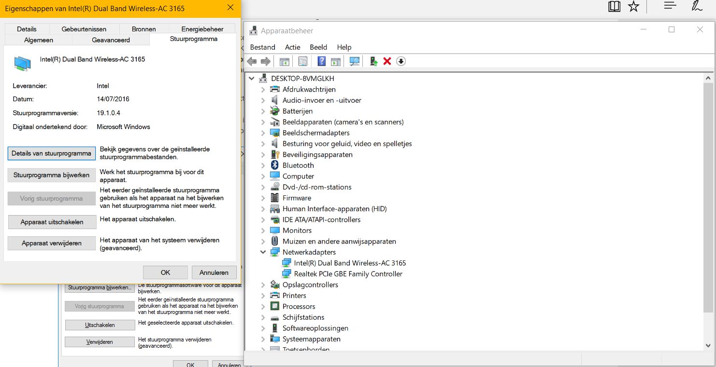
Task: Toggle the console tree pane toolbar icon
Action: (284, 61)
